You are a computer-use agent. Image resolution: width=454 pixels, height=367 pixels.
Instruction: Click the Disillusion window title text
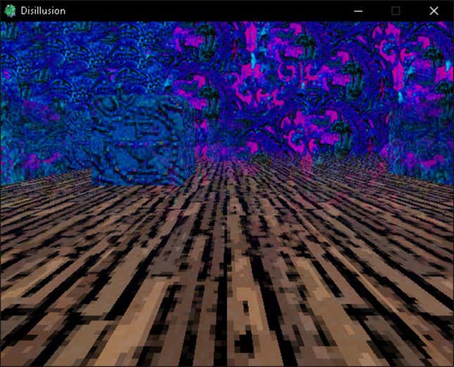click(43, 11)
